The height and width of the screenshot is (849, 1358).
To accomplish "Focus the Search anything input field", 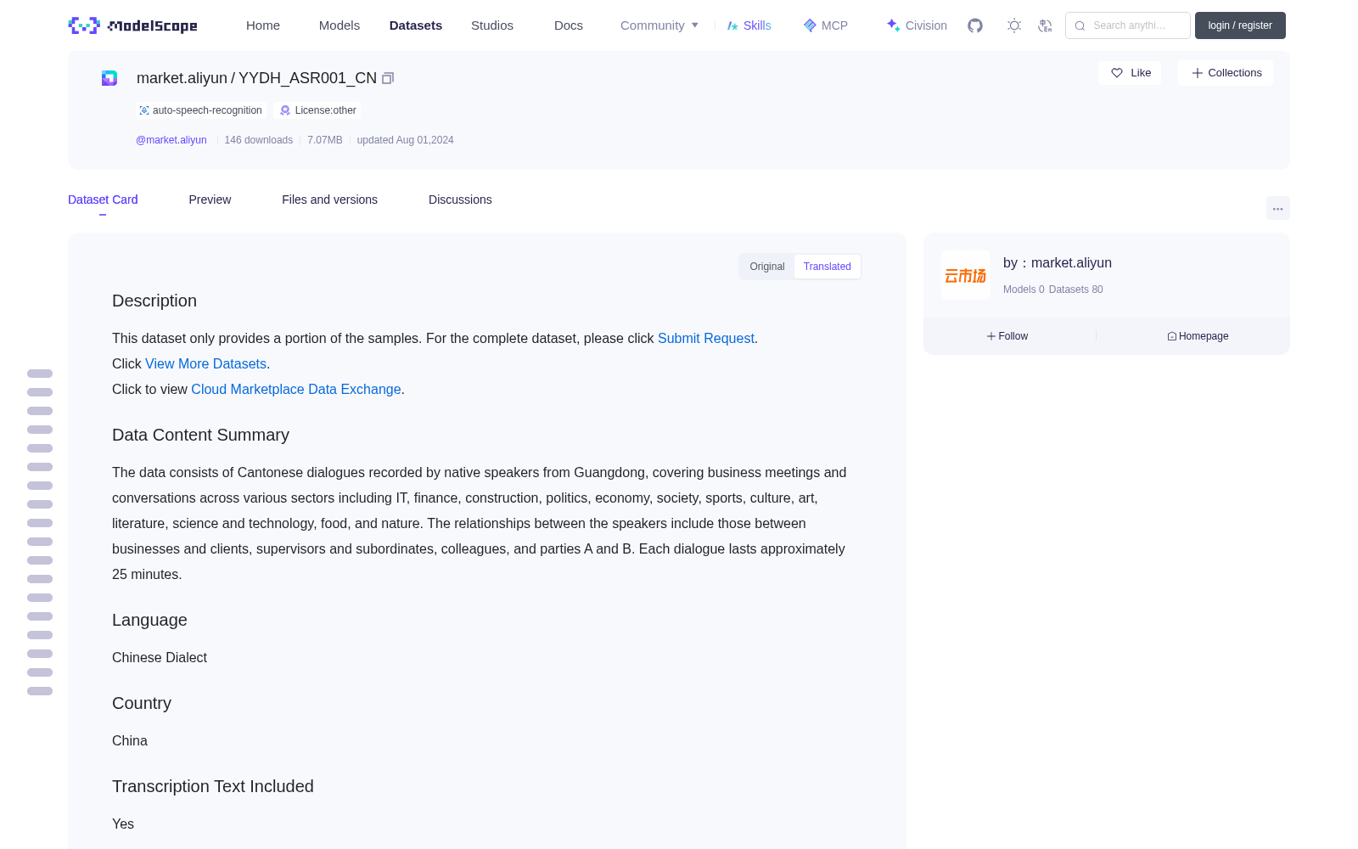I will [x=1128, y=25].
